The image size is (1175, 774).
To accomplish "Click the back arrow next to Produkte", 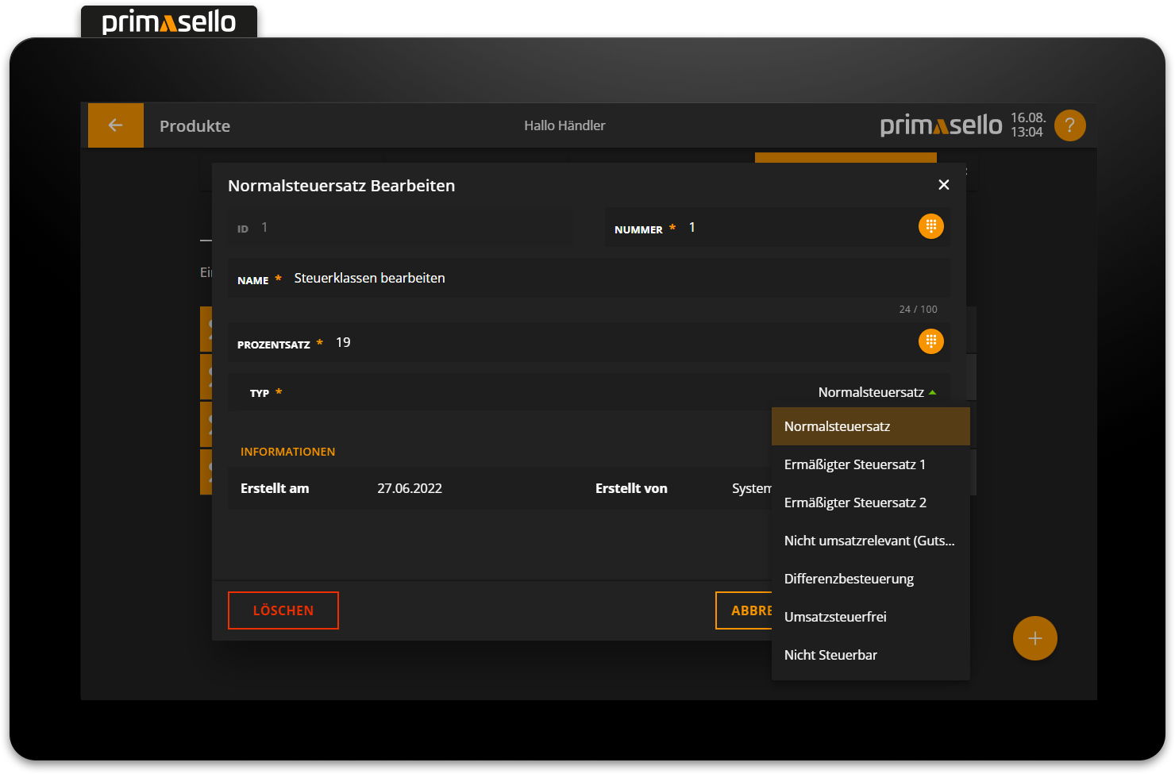I will point(115,125).
